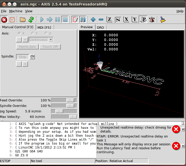186x166 pixels.
Task: Select Y axis radio button
Action: (33, 33)
